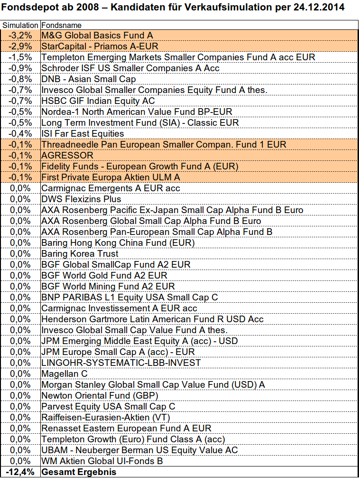This screenshot has width=359, height=485.
Task: Select the Baring Korea Trust cell
Action: tap(80, 254)
